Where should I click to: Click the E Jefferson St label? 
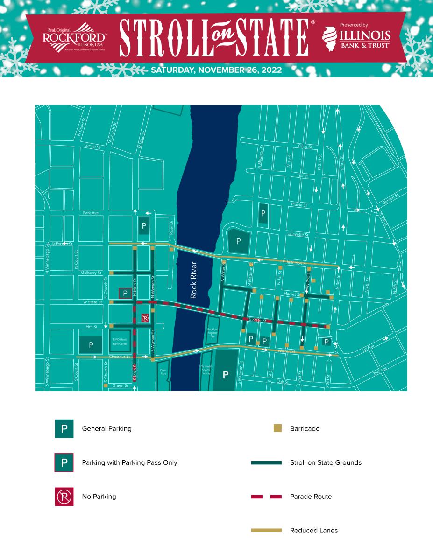(295, 263)
